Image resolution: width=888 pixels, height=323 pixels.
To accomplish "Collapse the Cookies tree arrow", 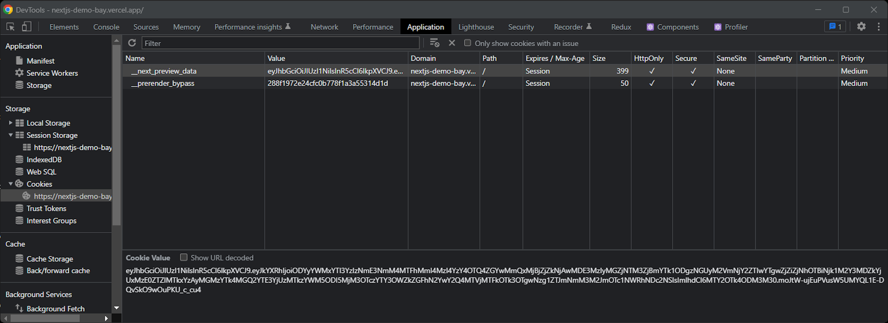I will (x=11, y=184).
